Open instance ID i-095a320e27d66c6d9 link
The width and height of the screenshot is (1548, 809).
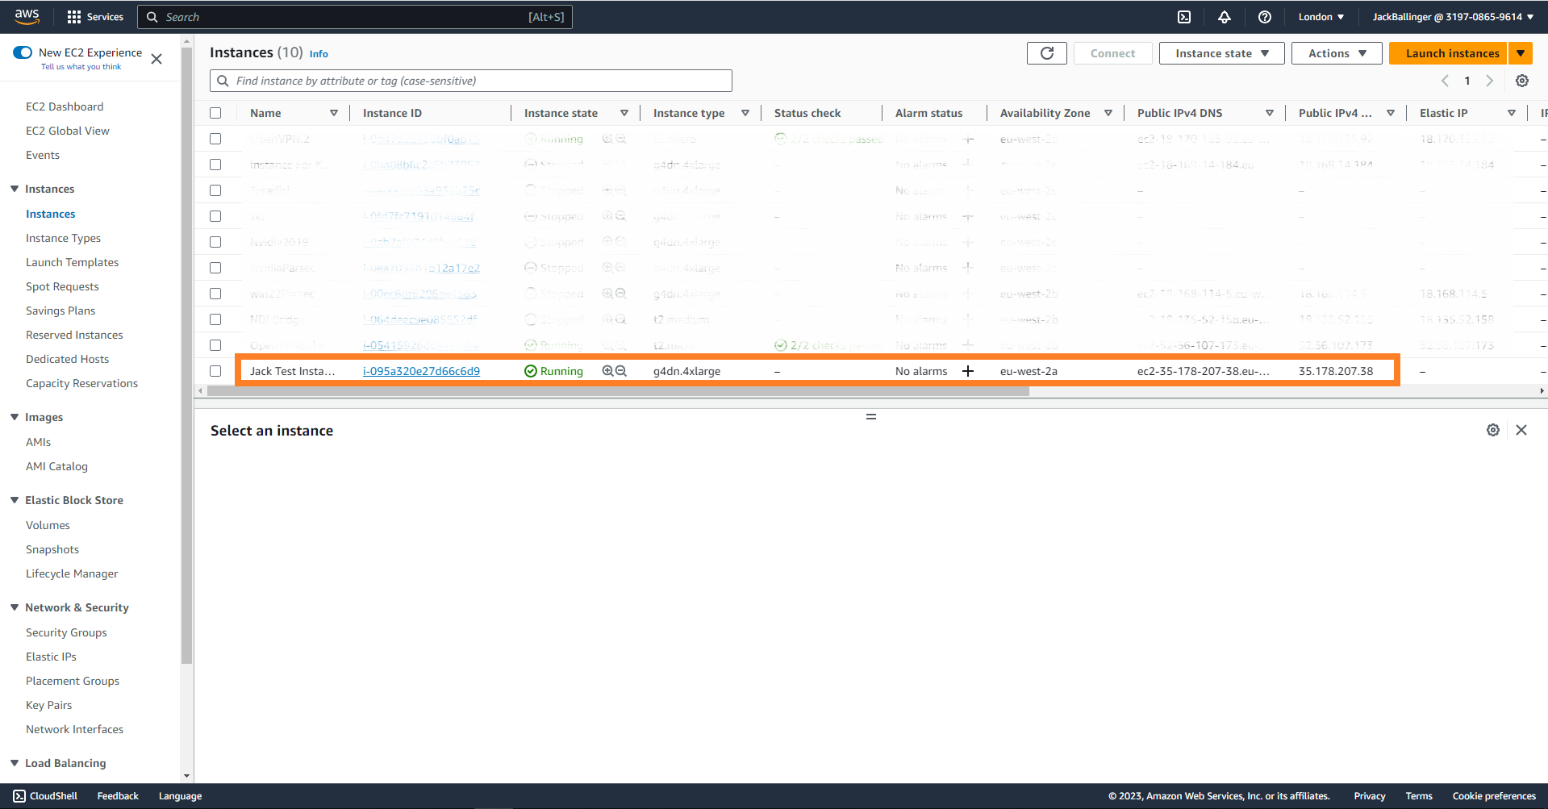click(x=421, y=371)
